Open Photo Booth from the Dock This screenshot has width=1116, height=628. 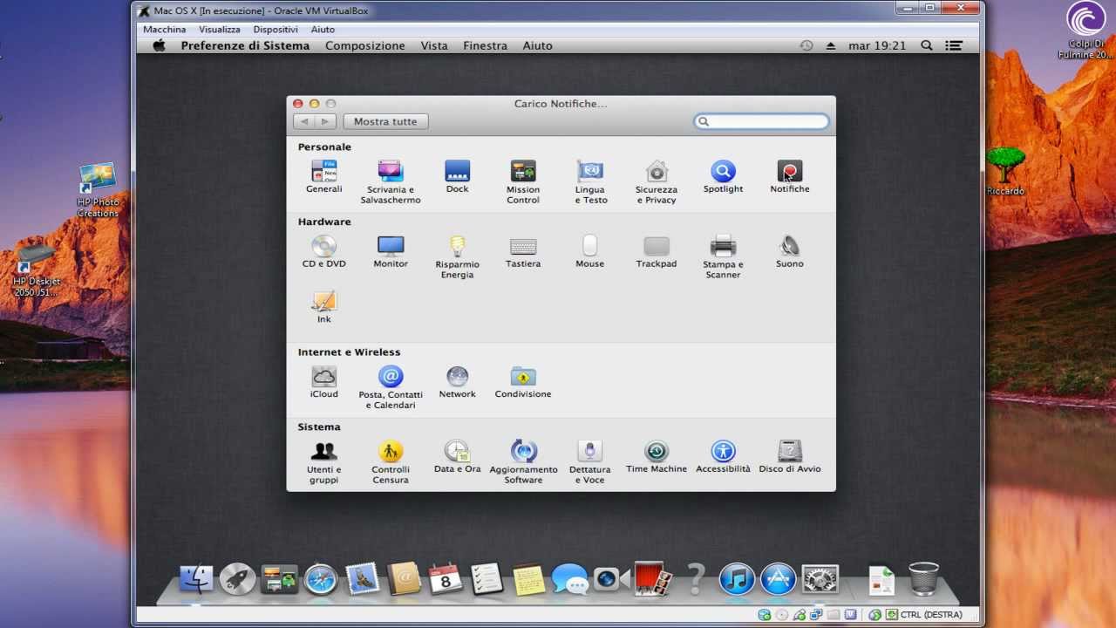(x=653, y=578)
